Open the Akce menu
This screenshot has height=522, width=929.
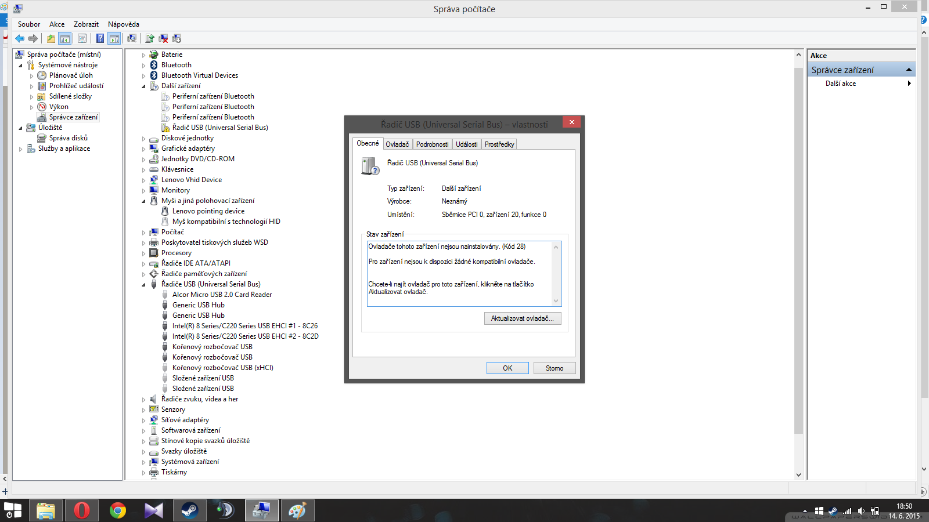point(57,24)
